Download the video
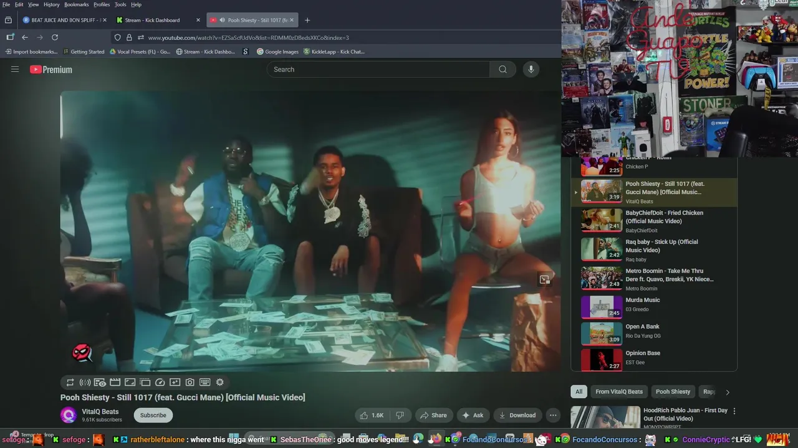Screen dimensions: 798x448 517,415
